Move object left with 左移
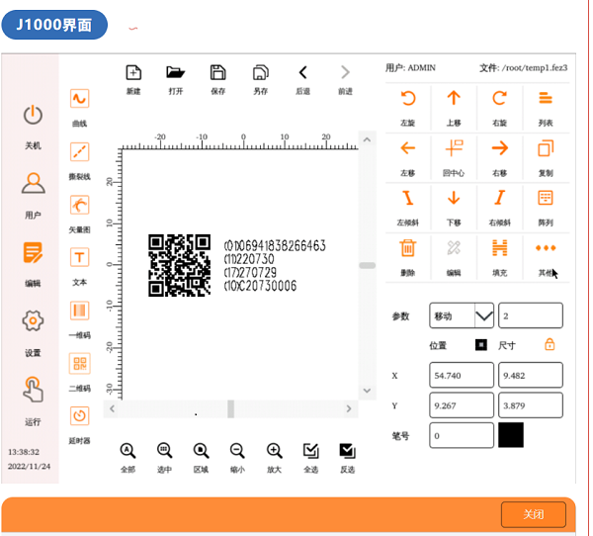Image resolution: width=593 pixels, height=536 pixels. (408, 148)
